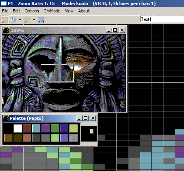Open the fill tool dropdown arrow

coord(20,20)
